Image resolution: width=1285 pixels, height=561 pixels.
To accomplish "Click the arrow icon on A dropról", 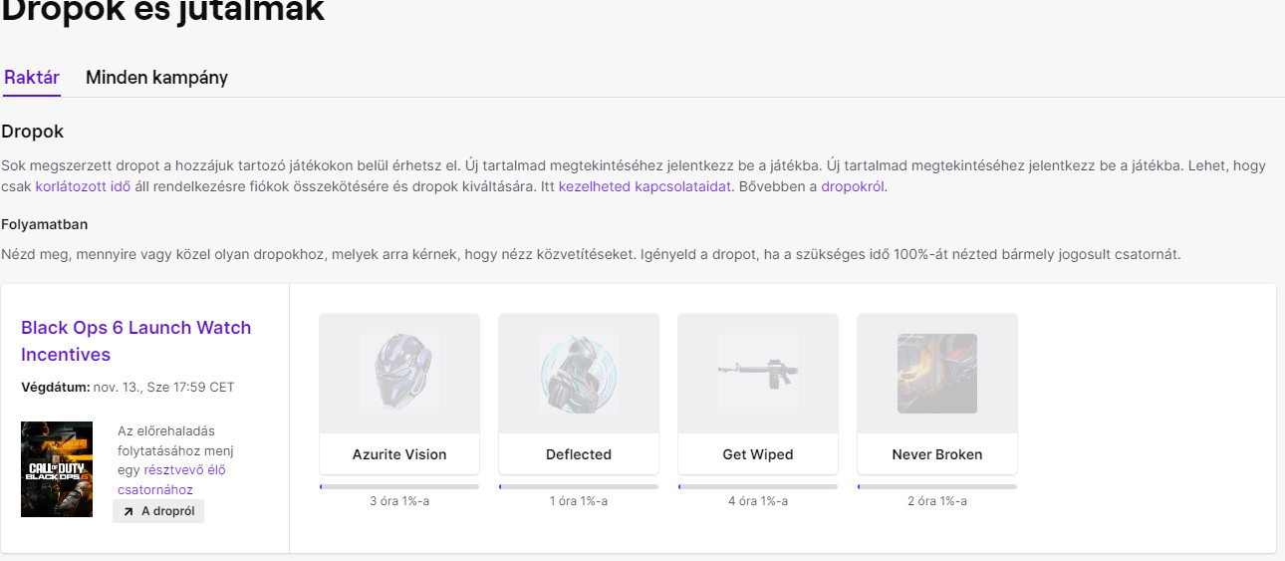I will [x=128, y=511].
